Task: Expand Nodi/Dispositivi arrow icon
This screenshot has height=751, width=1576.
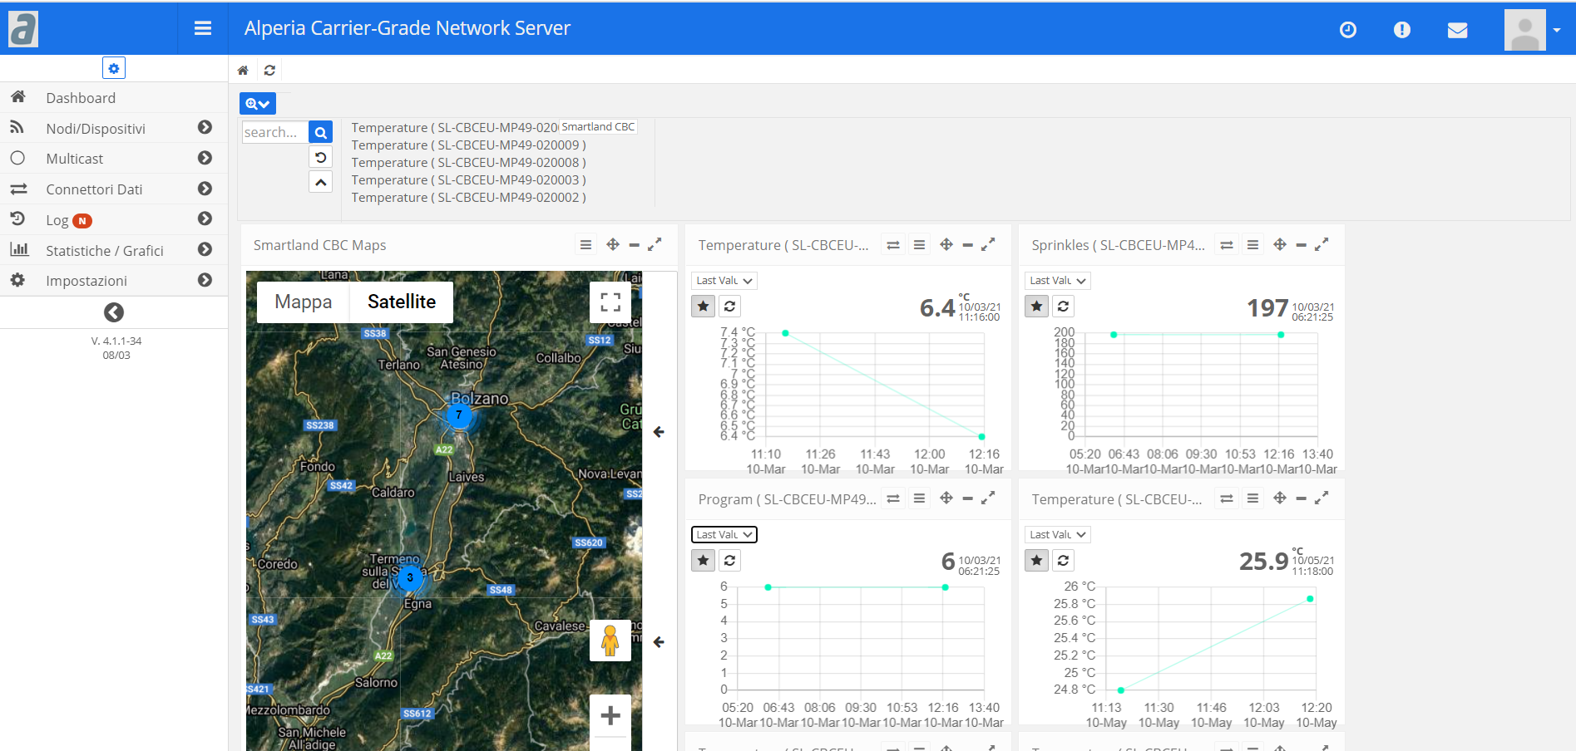Action: click(205, 127)
